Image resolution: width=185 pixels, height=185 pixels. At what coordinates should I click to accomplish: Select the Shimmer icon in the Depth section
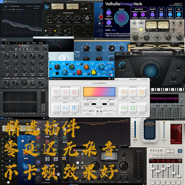tap(74, 108)
